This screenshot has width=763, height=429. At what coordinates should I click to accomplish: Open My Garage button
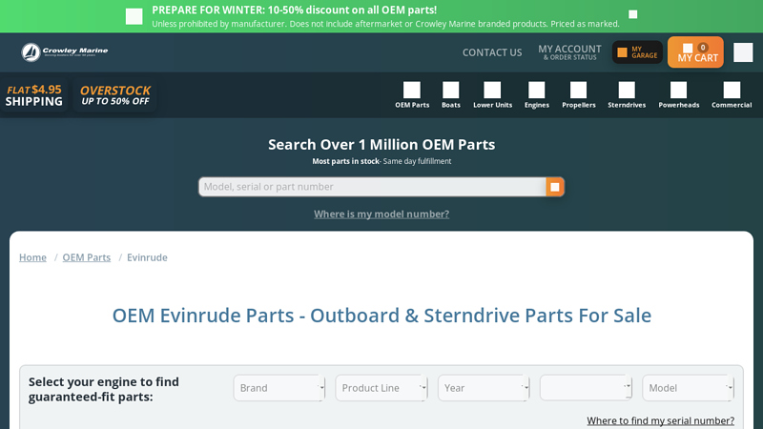[637, 52]
